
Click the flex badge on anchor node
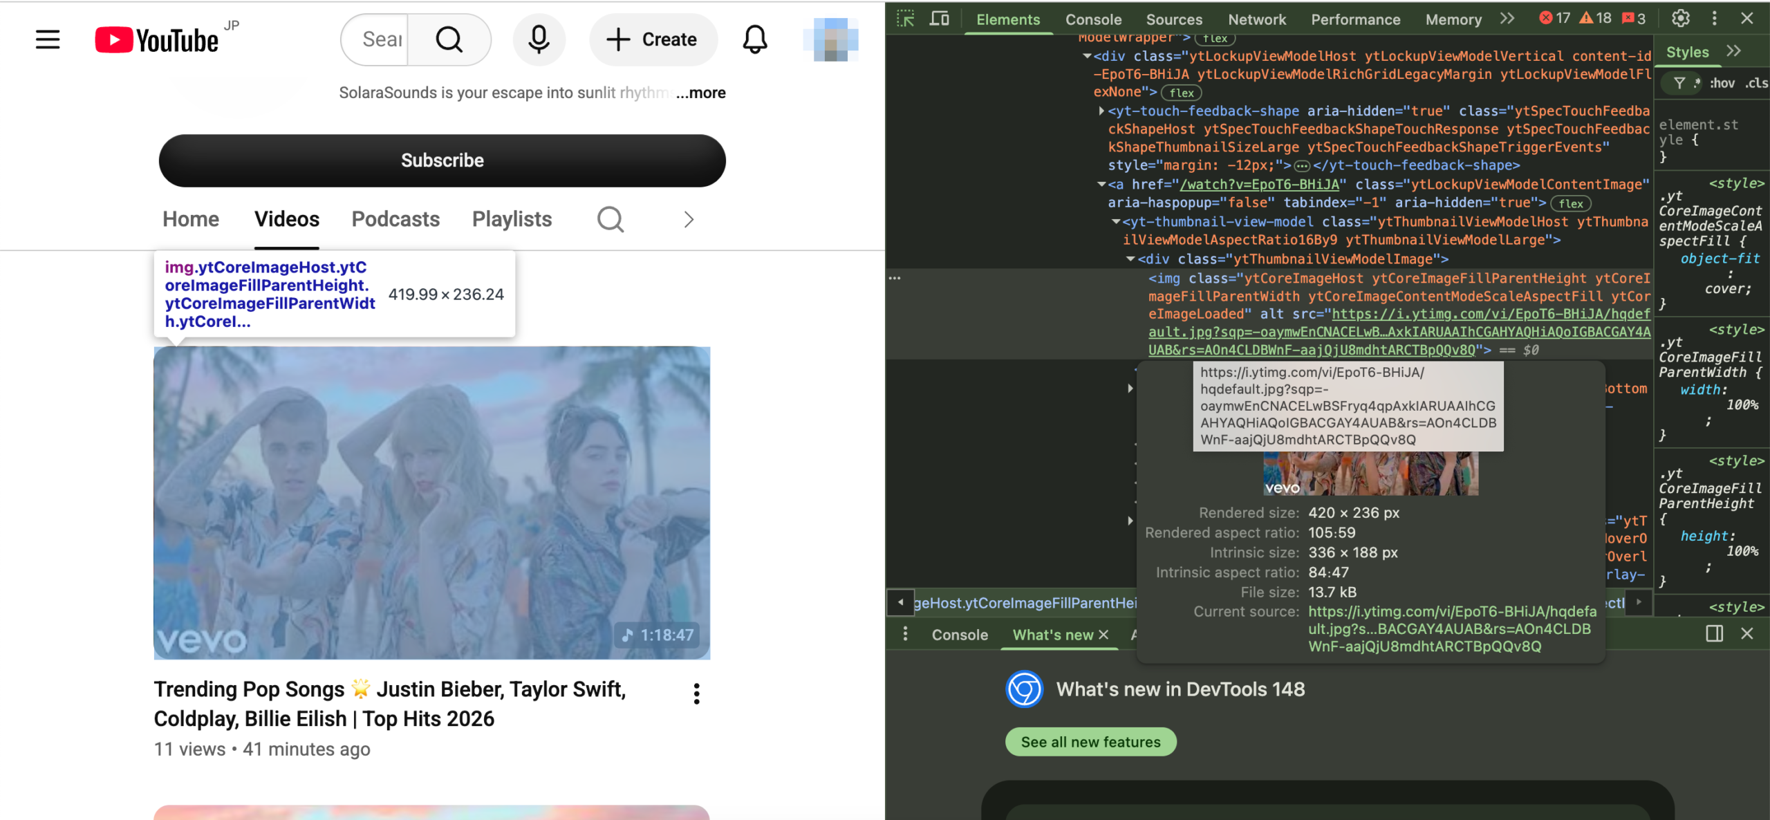1571,204
